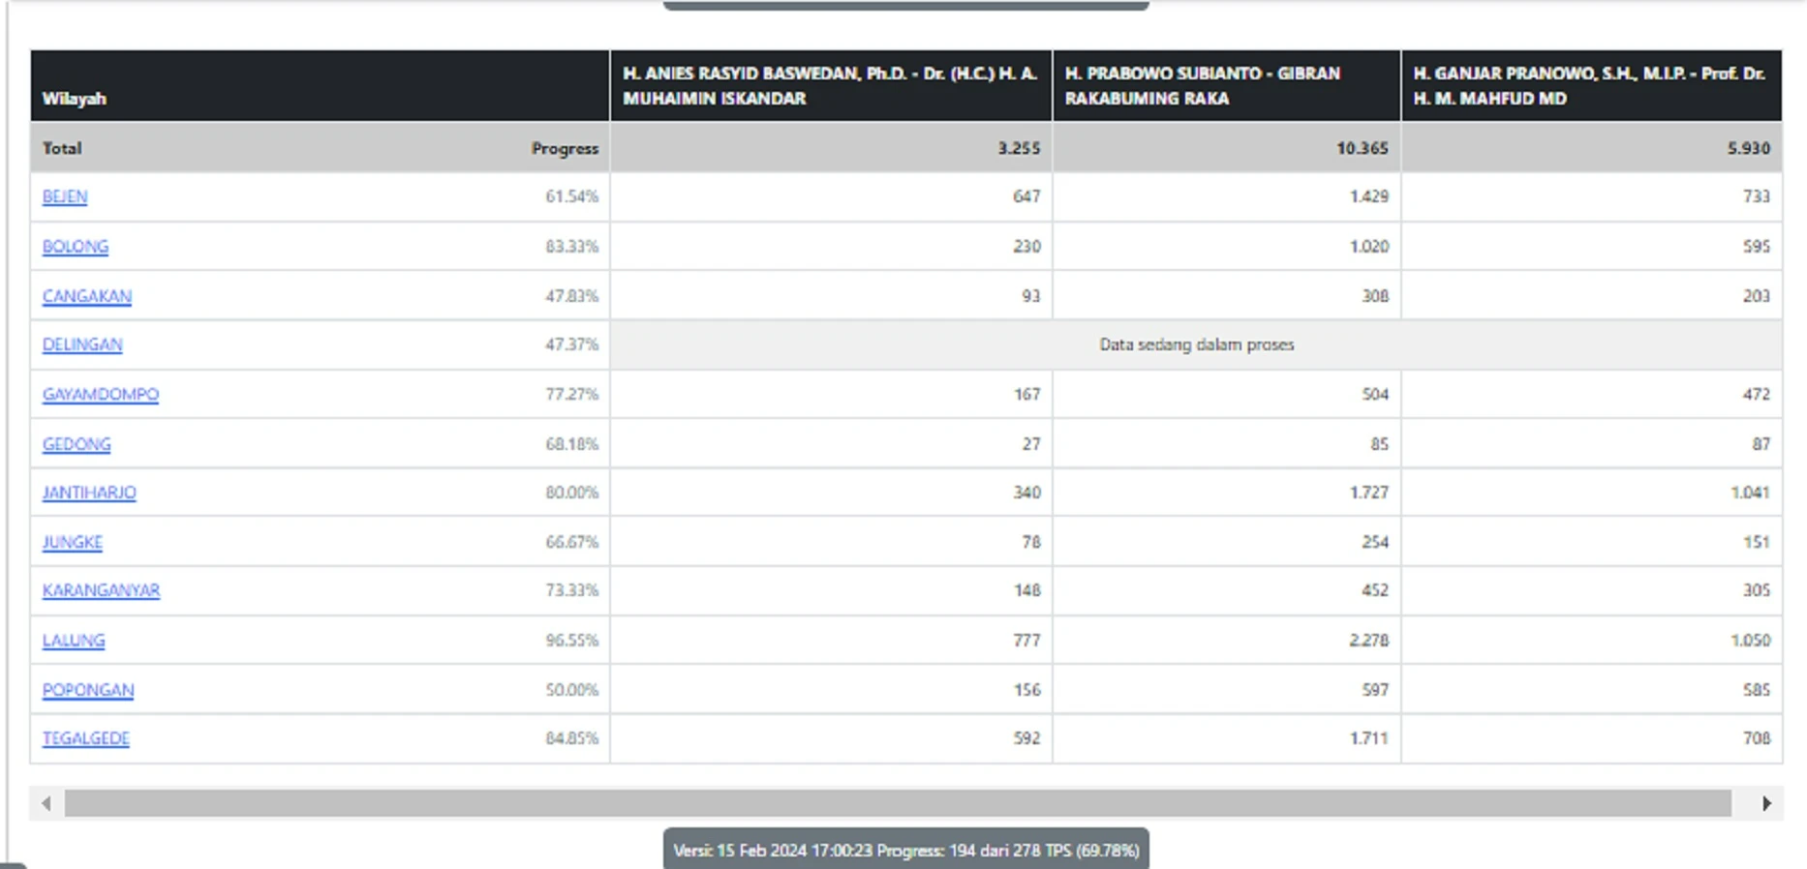Click TEGALGEDE Prabowo value 1.711

point(1369,738)
